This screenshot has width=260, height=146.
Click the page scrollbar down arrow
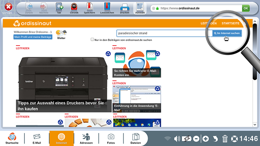(255, 124)
